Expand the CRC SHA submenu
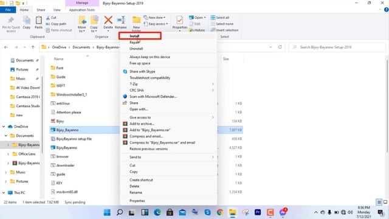Viewport: 389px width, 219px height. tap(168, 91)
